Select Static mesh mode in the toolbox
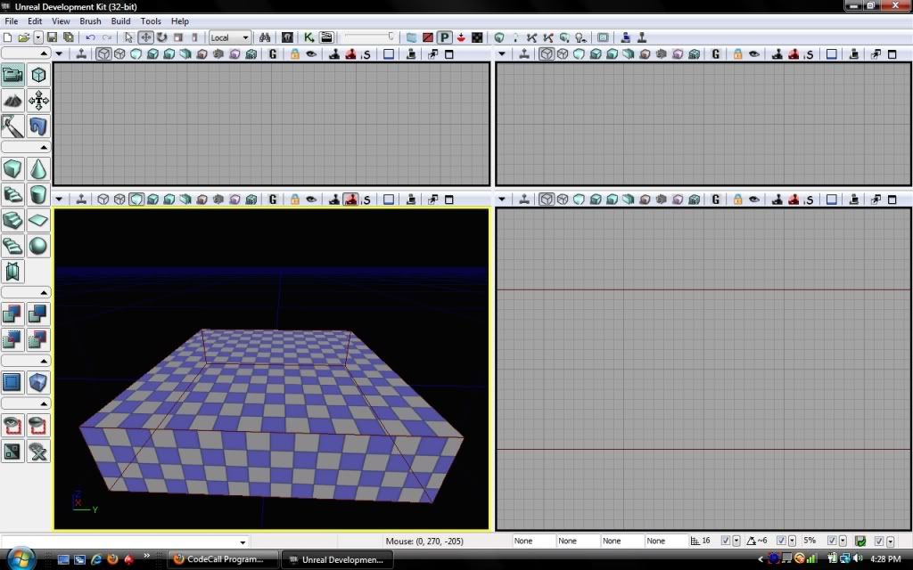 pos(38,126)
